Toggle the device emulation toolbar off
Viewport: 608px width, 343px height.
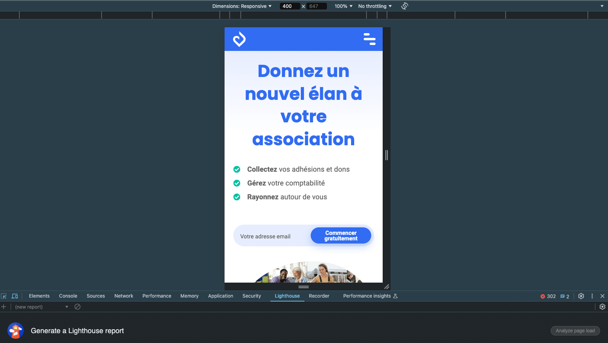[15, 296]
